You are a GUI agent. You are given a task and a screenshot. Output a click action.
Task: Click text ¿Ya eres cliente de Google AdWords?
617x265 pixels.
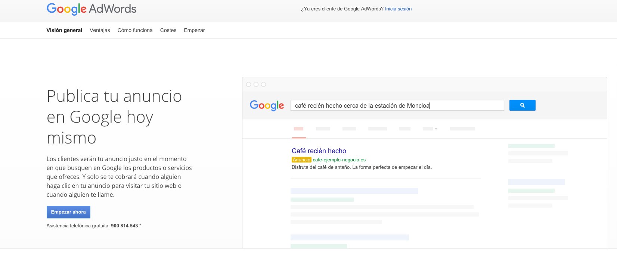click(342, 9)
